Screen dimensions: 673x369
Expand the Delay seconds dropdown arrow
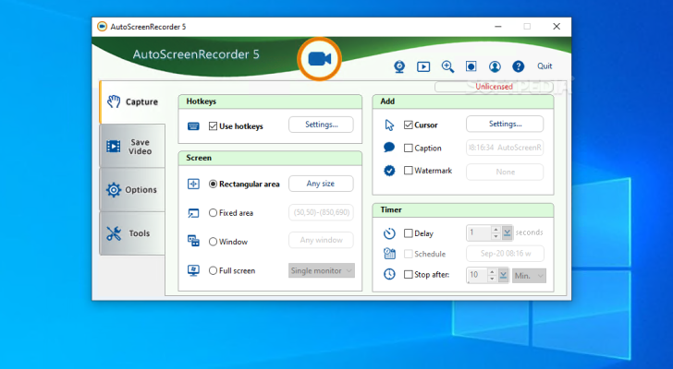[507, 232]
